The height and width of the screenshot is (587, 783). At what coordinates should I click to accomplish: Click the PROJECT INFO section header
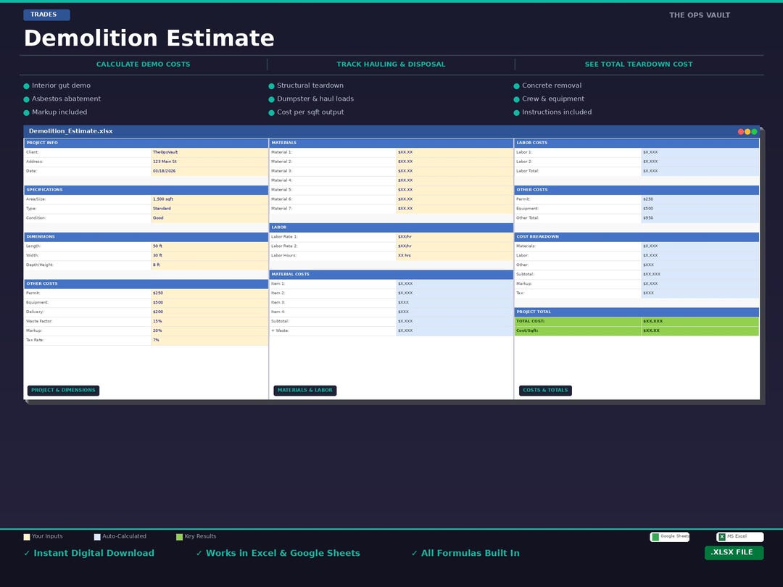coord(146,143)
